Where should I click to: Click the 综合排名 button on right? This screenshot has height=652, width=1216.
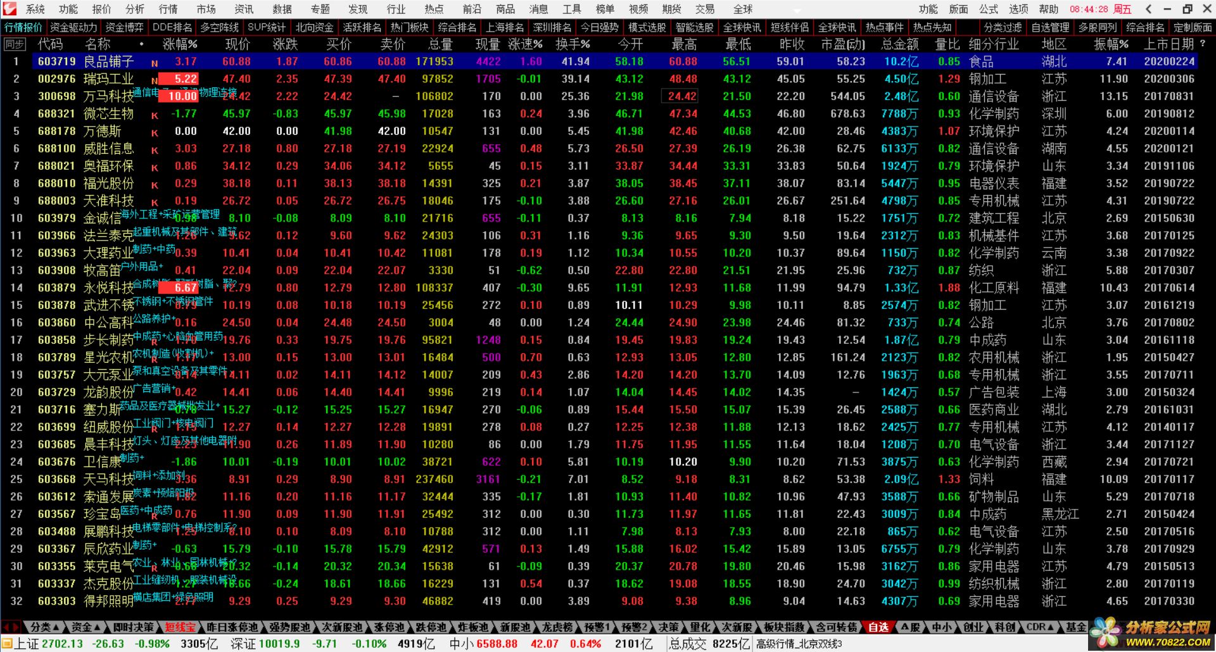coord(1145,27)
